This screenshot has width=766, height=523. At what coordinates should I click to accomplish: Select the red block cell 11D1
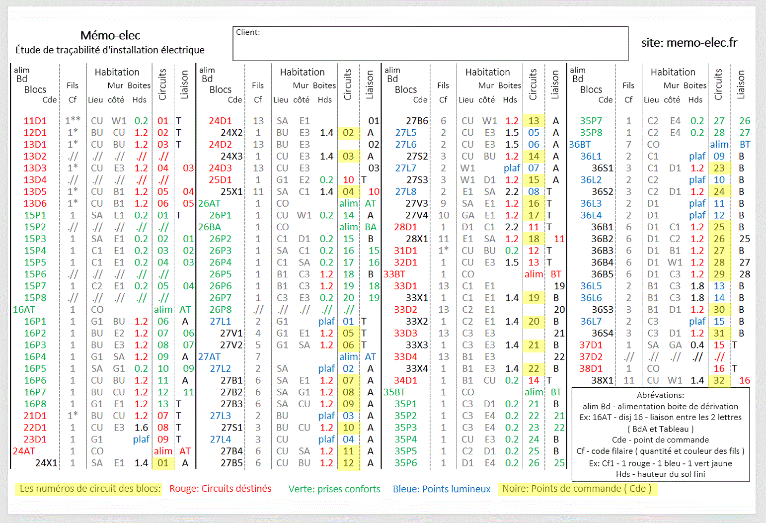point(35,121)
